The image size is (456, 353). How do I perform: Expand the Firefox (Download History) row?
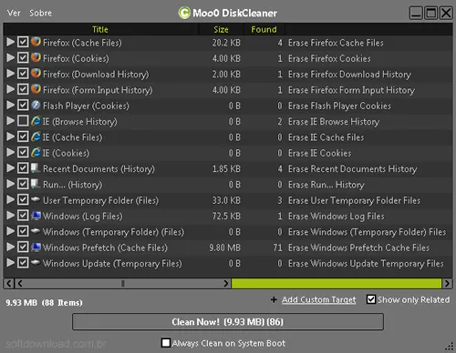pos(11,74)
